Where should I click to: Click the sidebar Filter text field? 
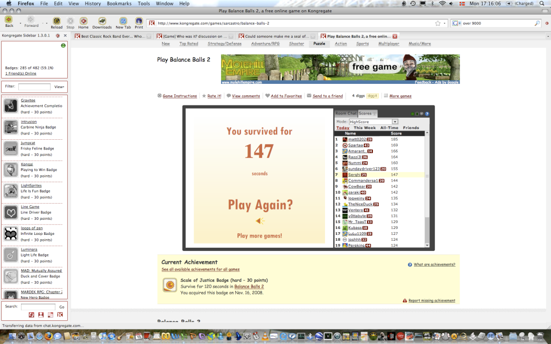point(34,87)
